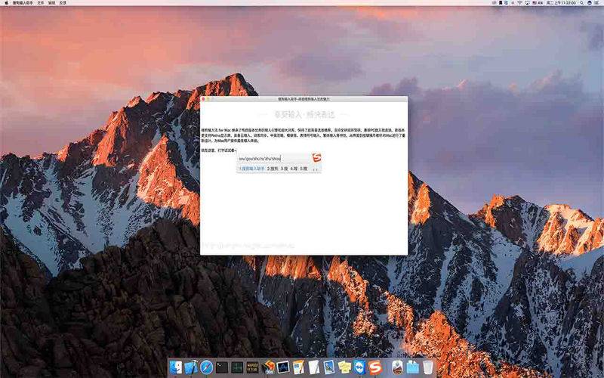Open the colorful cube app icon in Dock

269,367
